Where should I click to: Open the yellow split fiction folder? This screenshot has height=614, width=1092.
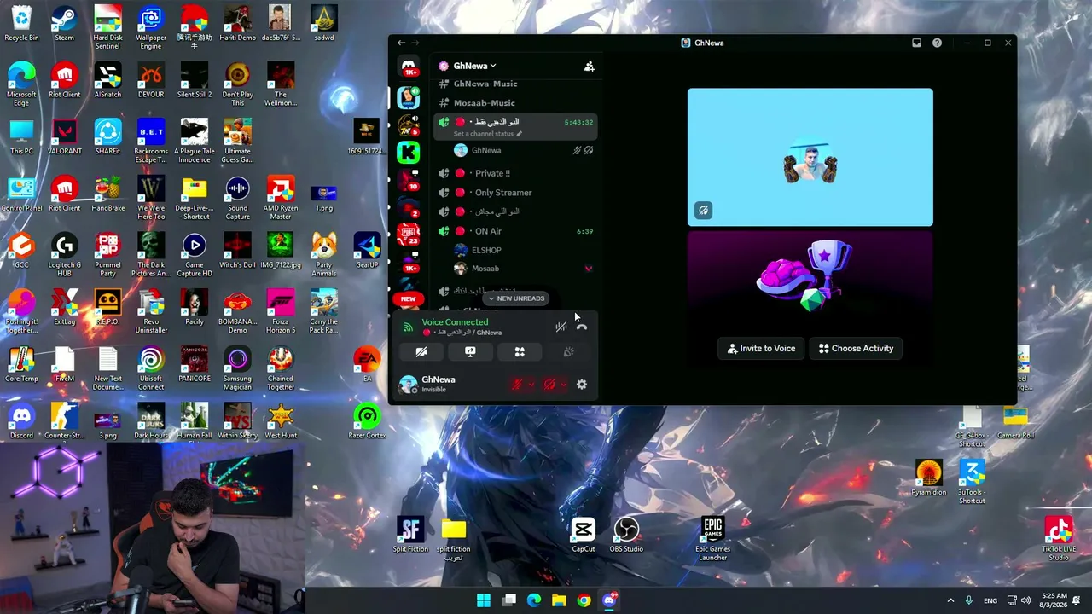click(454, 539)
